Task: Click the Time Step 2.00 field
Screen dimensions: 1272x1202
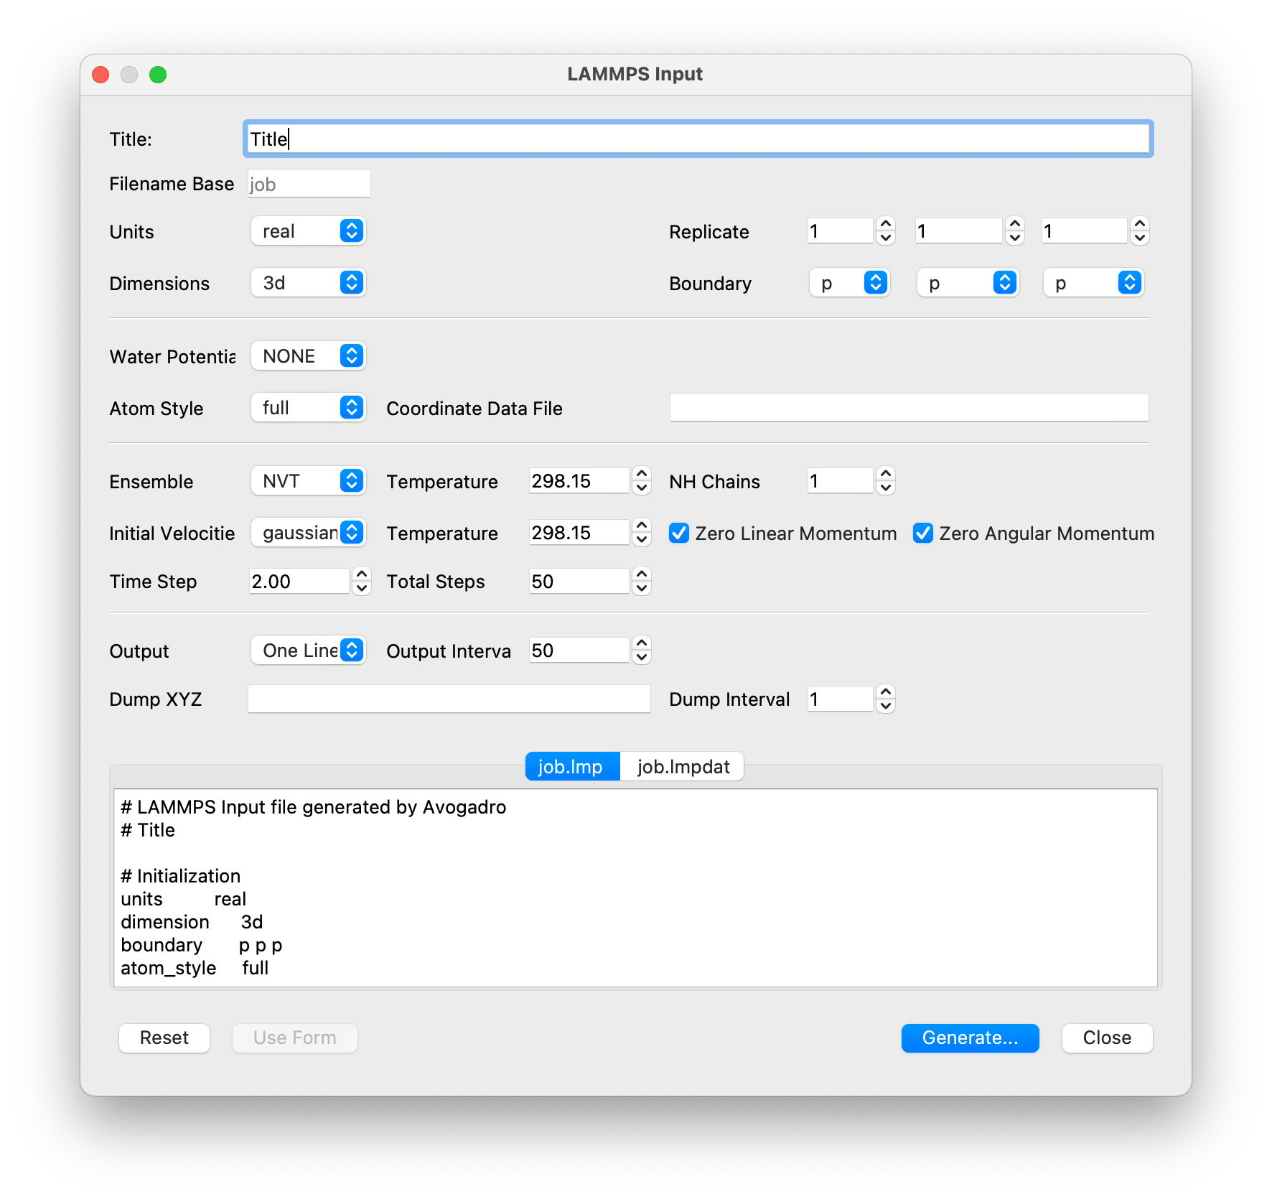Action: tap(299, 582)
